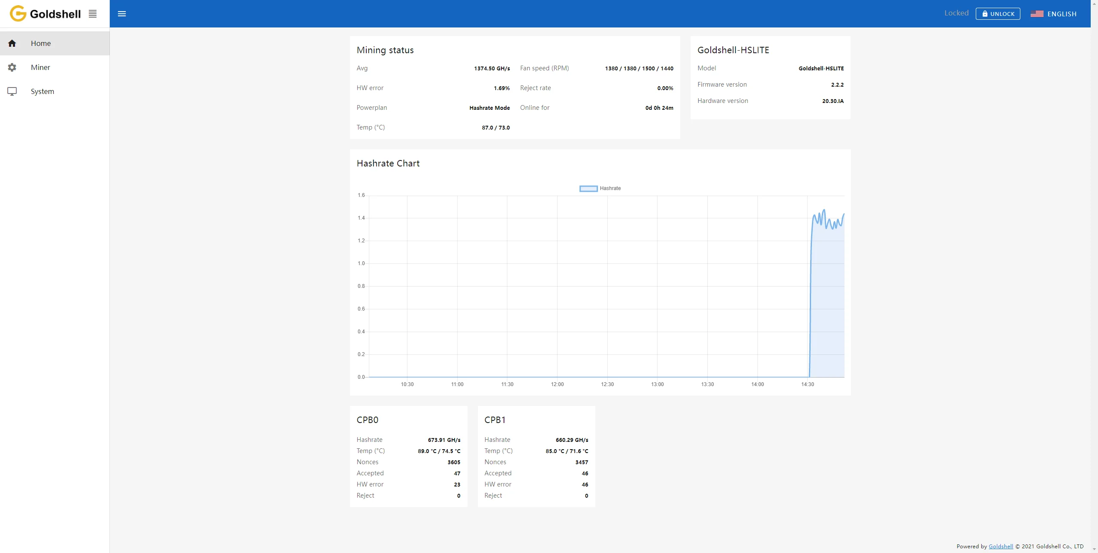Click the Hashrate legend label text

click(x=610, y=188)
